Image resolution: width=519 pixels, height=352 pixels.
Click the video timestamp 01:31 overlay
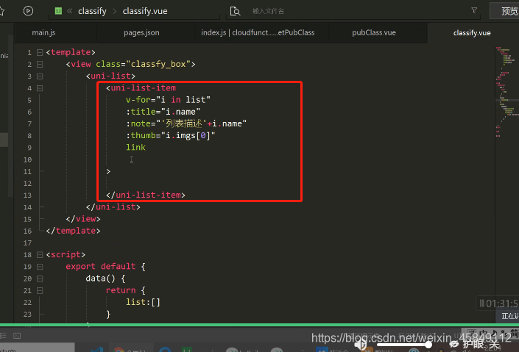[x=498, y=303]
